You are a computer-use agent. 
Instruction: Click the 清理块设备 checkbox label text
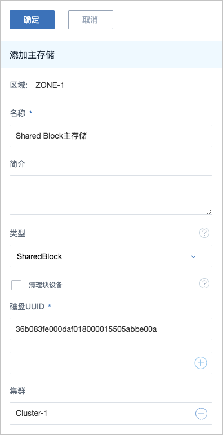coord(46,285)
